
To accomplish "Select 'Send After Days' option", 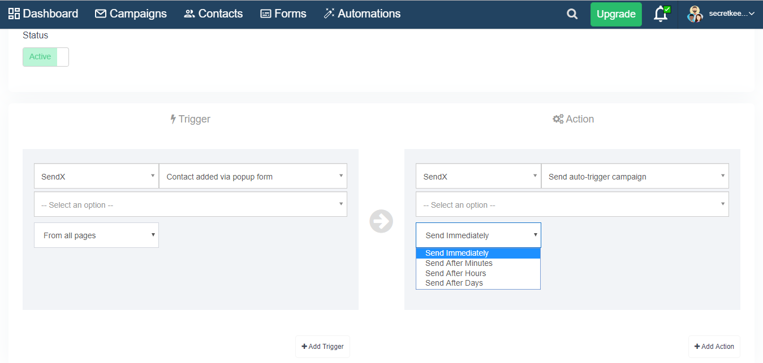I will (479, 283).
